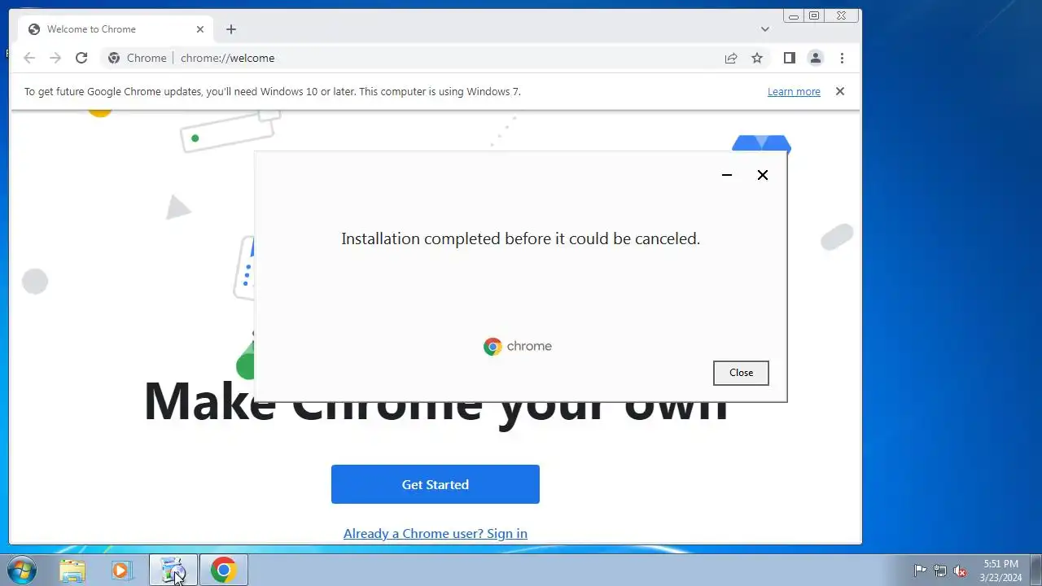Screen dimensions: 1042x586
Task: Minimize the Chrome browser window
Action: click(793, 16)
